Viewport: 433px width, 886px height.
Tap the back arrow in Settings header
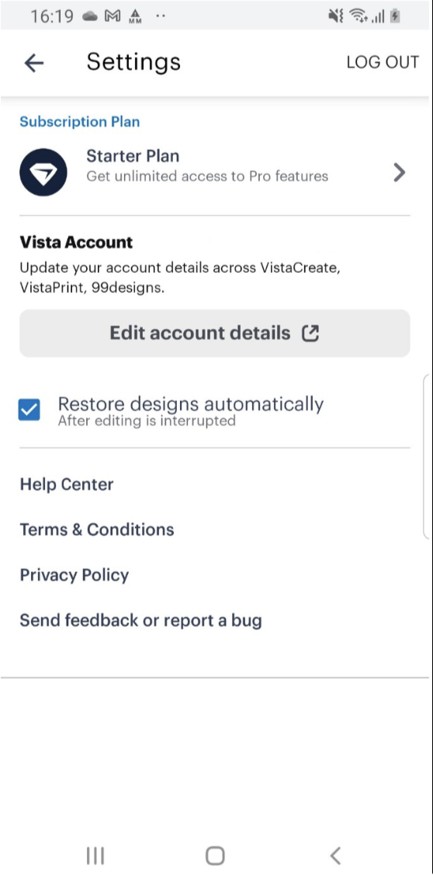[34, 63]
